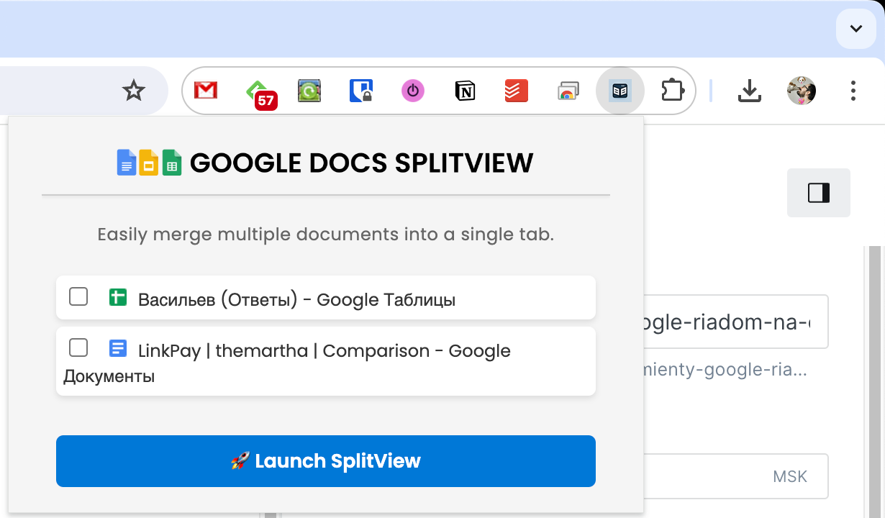Check the LinkPay Comparison document checkbox
The image size is (885, 518).
78,348
